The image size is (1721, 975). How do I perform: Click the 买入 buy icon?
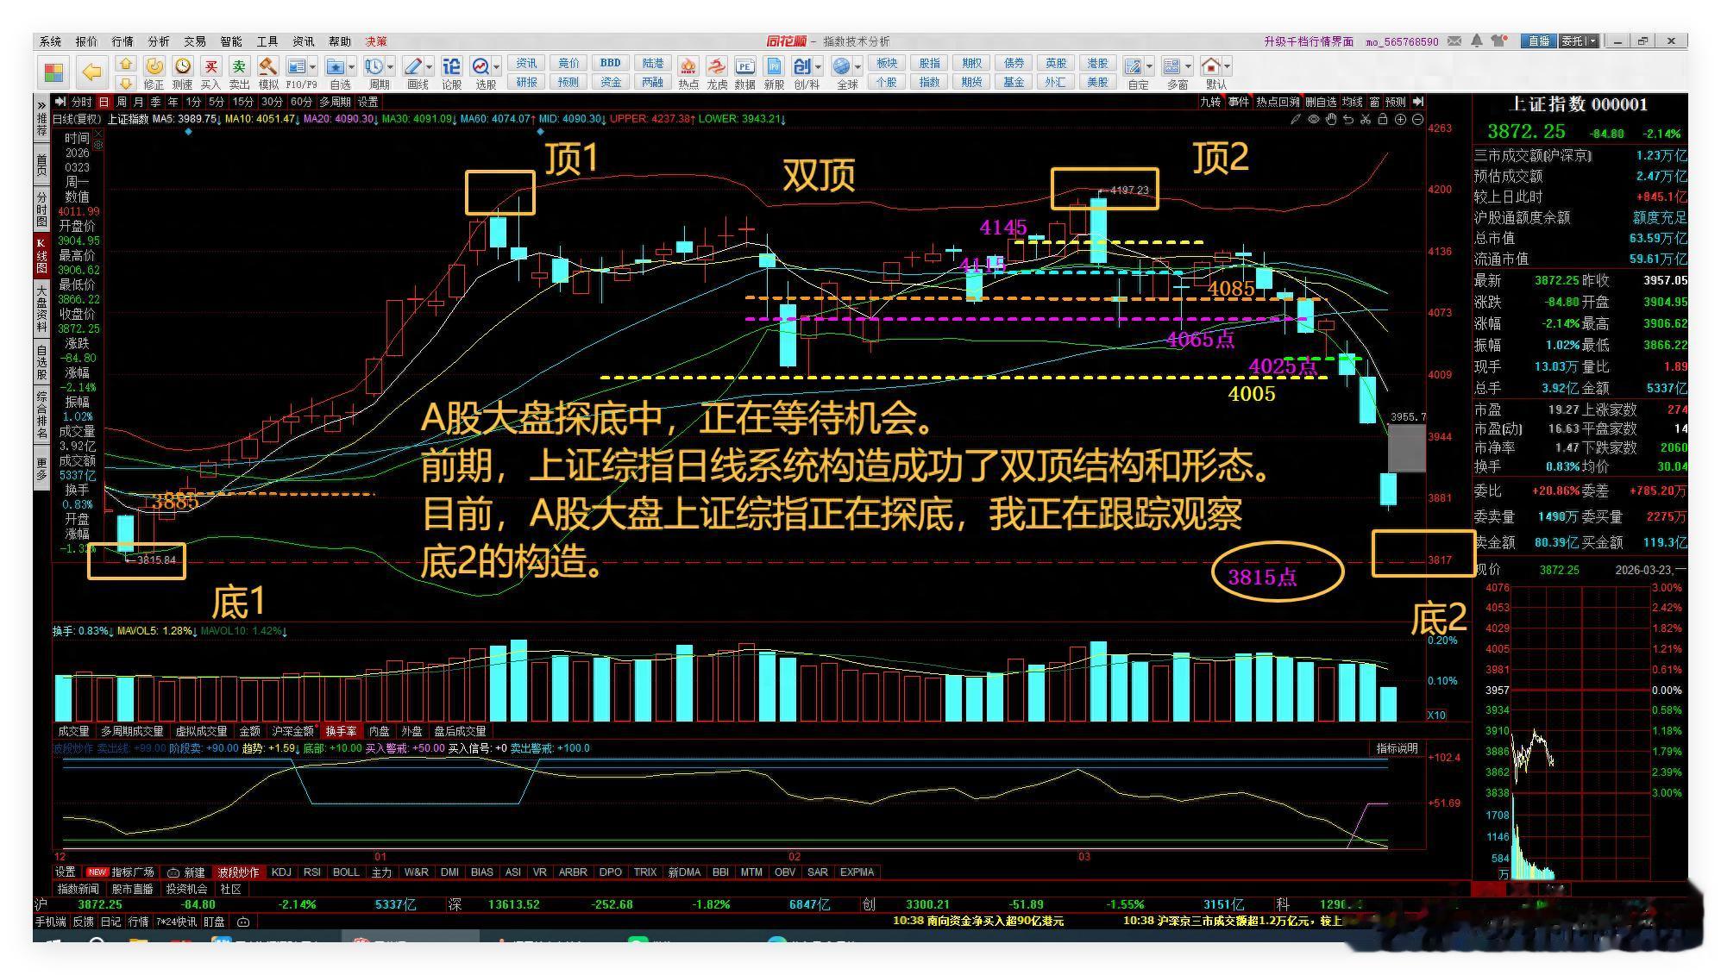[x=210, y=67]
